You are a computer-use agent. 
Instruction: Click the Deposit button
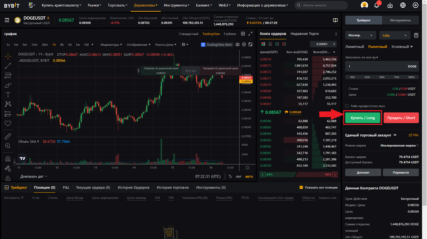pyautogui.click(x=363, y=172)
